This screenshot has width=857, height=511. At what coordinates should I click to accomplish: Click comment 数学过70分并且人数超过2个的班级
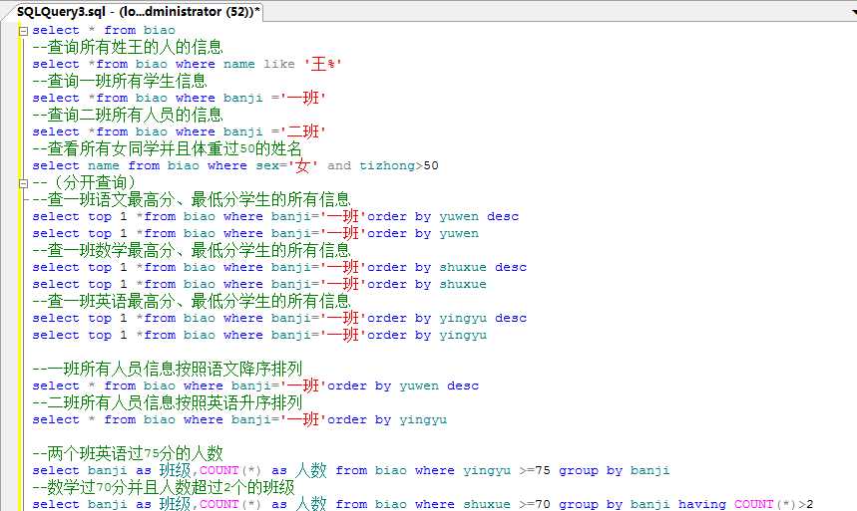164,487
